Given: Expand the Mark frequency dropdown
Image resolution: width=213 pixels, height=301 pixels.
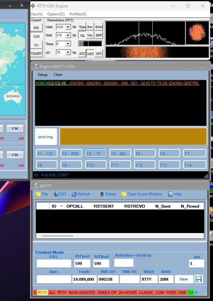Looking at the screenshot, I should 68,27.
